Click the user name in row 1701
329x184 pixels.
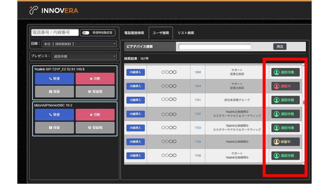[x=169, y=99]
